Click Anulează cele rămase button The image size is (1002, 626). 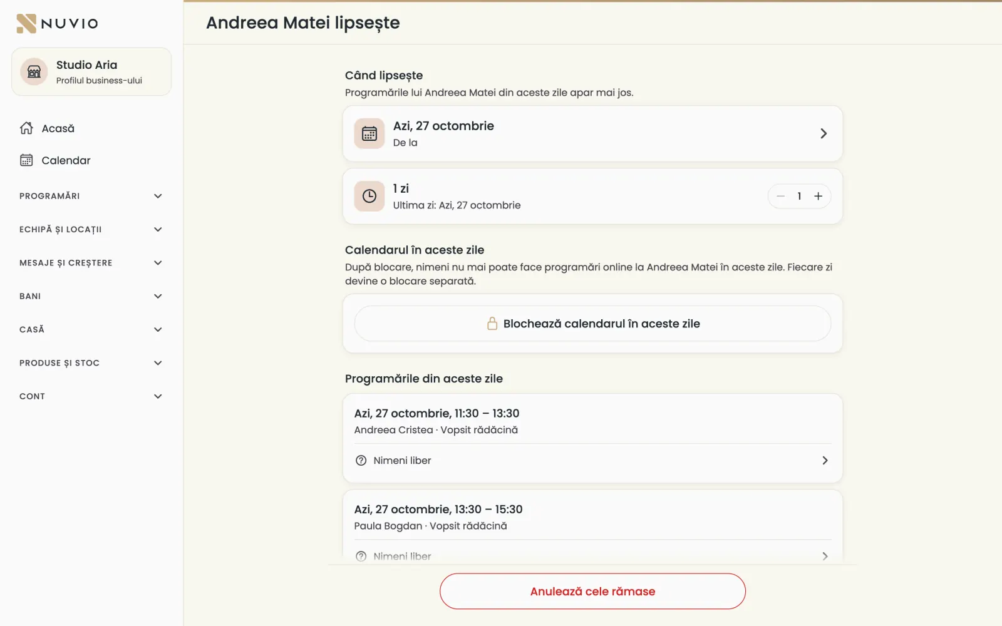point(592,592)
